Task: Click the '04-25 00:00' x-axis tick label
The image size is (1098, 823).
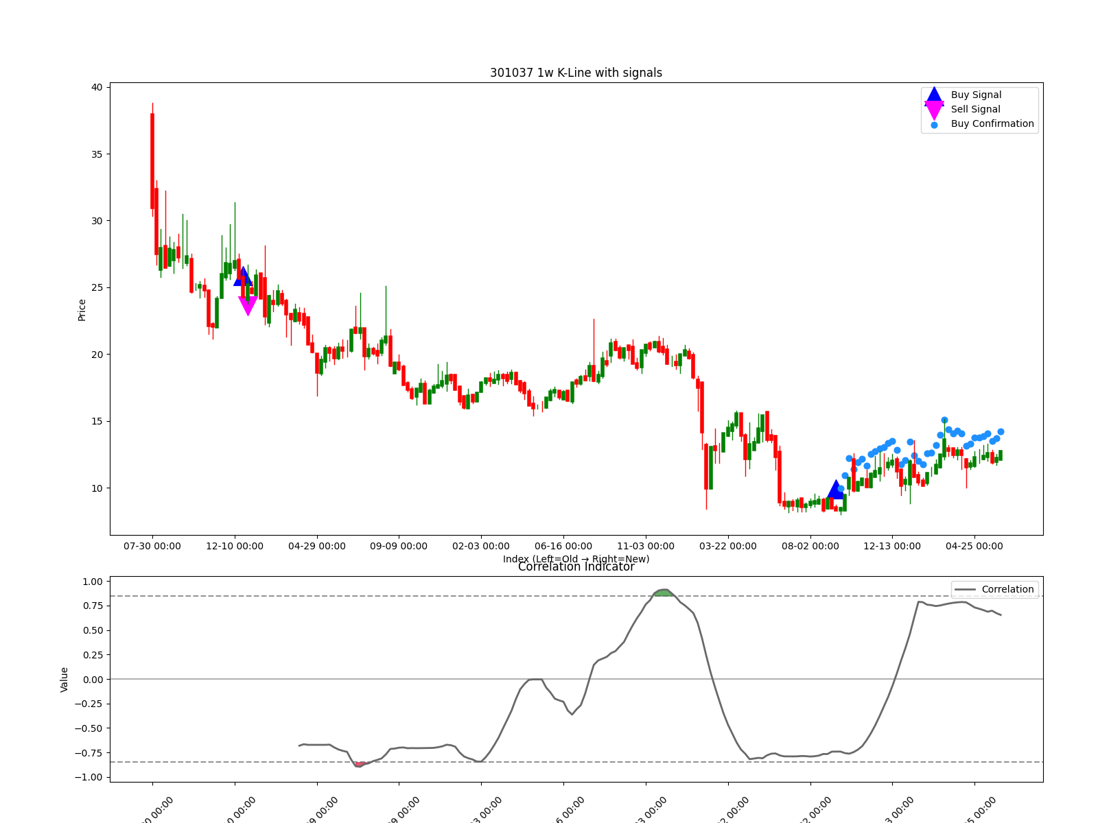Action: [974, 547]
